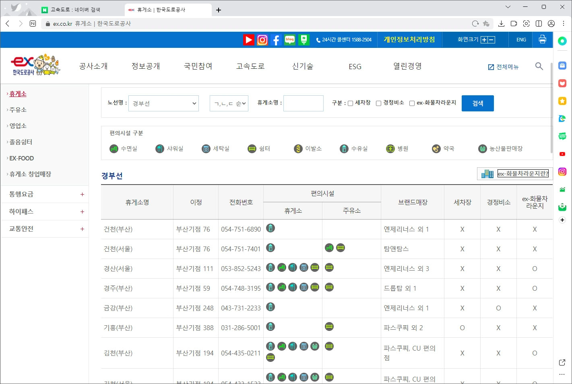The image size is (572, 384).
Task: Open the 고속도로 navigation menu
Action: point(250,66)
